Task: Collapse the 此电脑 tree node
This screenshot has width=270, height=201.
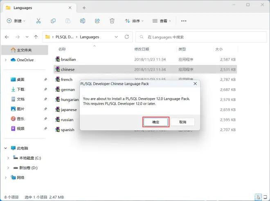Action: point(6,148)
